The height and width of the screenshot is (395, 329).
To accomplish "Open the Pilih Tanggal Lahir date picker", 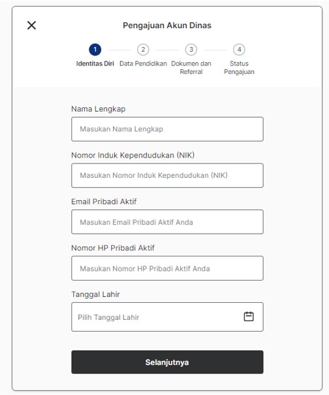I will pos(167,317).
